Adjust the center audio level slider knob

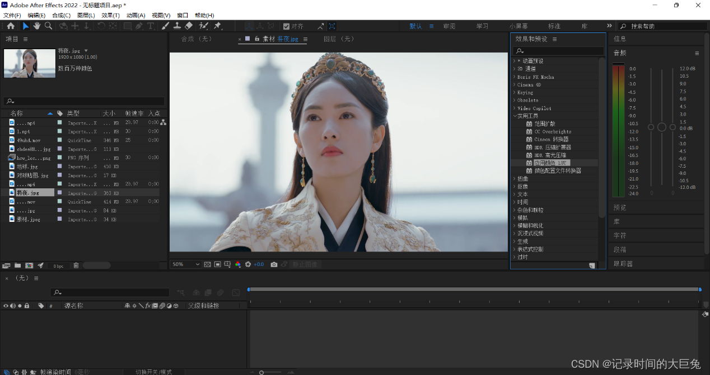662,127
